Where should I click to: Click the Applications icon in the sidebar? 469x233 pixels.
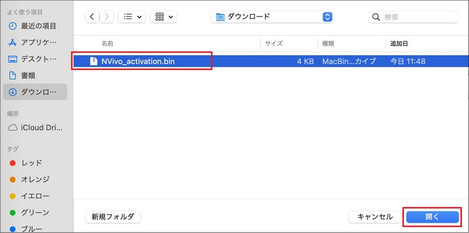(x=13, y=42)
